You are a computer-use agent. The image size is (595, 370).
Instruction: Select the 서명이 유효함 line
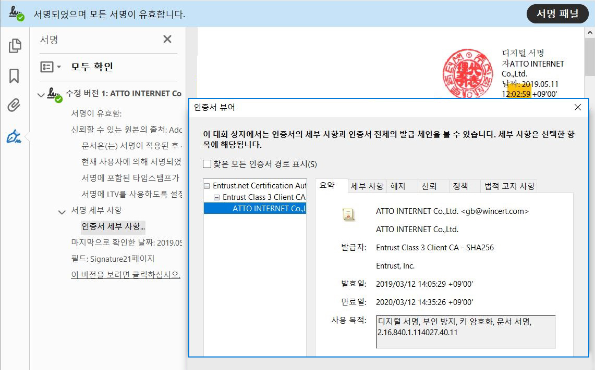96,113
